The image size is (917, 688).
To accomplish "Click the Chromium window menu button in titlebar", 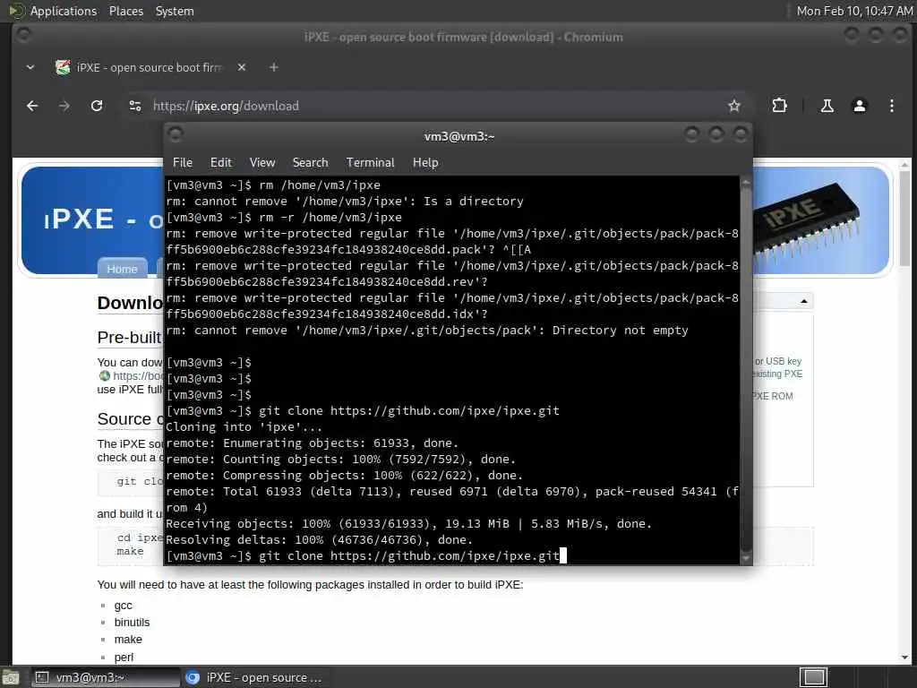I will (24, 35).
